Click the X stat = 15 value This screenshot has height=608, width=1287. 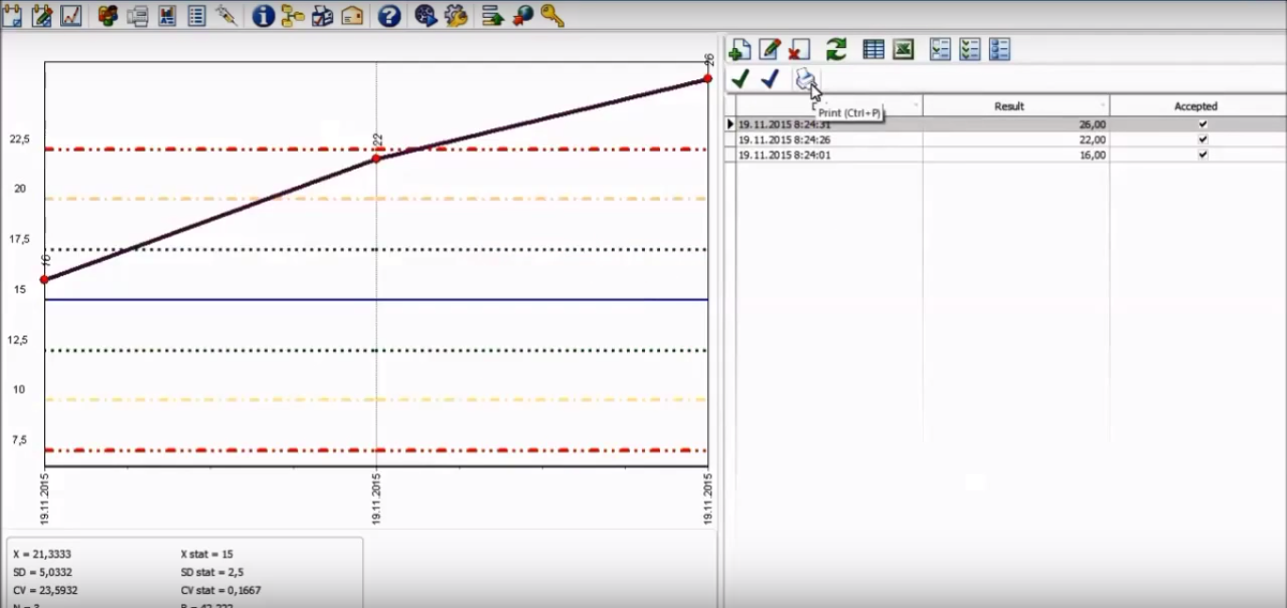(x=206, y=554)
